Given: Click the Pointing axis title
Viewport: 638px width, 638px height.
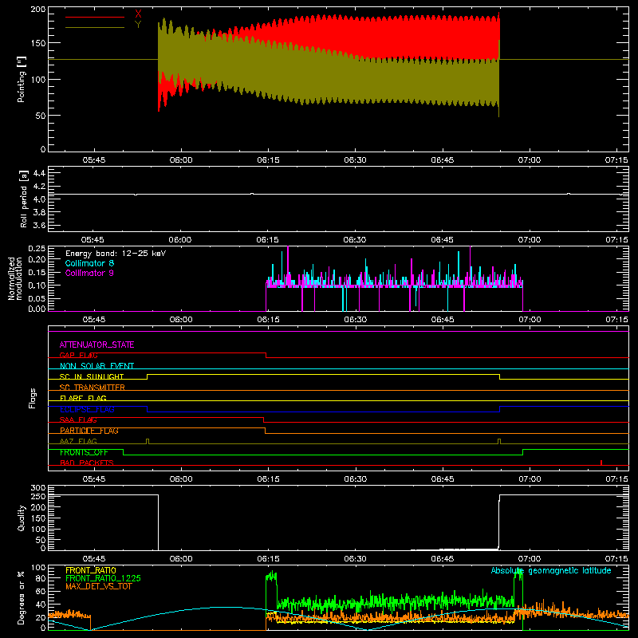Looking at the screenshot, I should point(22,79).
